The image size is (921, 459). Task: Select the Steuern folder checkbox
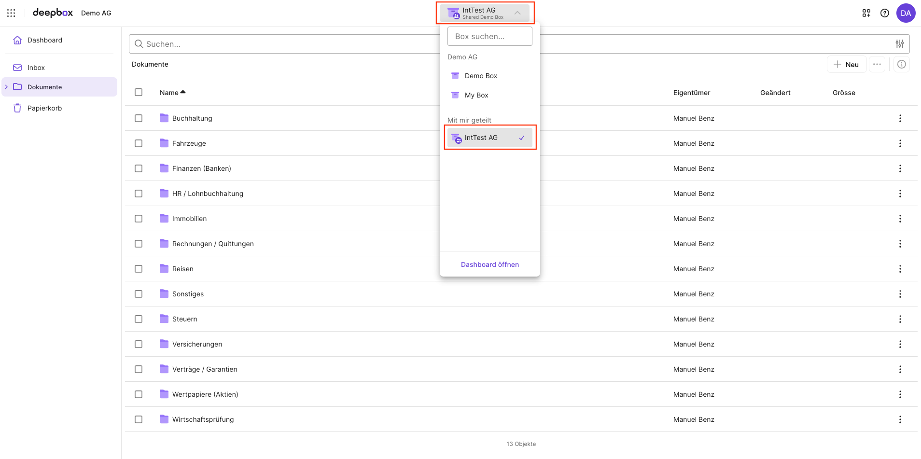click(139, 319)
